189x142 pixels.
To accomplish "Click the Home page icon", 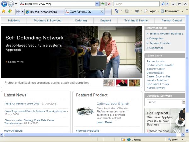I will click(117, 11).
